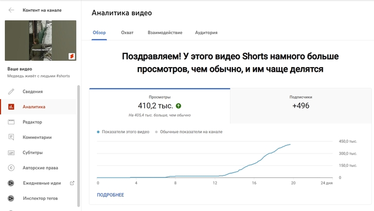Select the Подписчики metric card
The height and width of the screenshot is (211, 374).
tap(301, 106)
